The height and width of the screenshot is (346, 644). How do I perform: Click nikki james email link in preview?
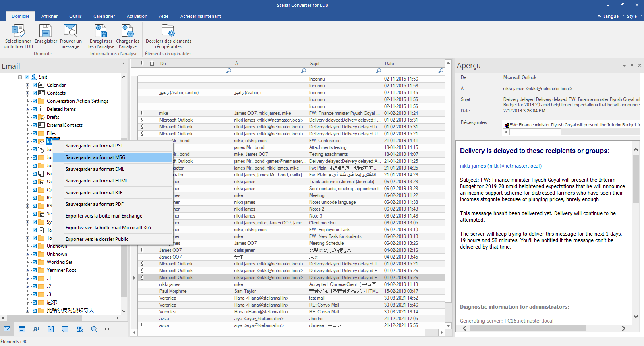(x=501, y=166)
